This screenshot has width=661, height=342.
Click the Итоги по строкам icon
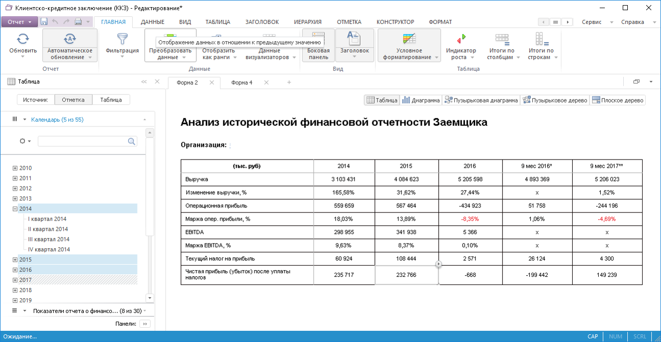tap(541, 39)
